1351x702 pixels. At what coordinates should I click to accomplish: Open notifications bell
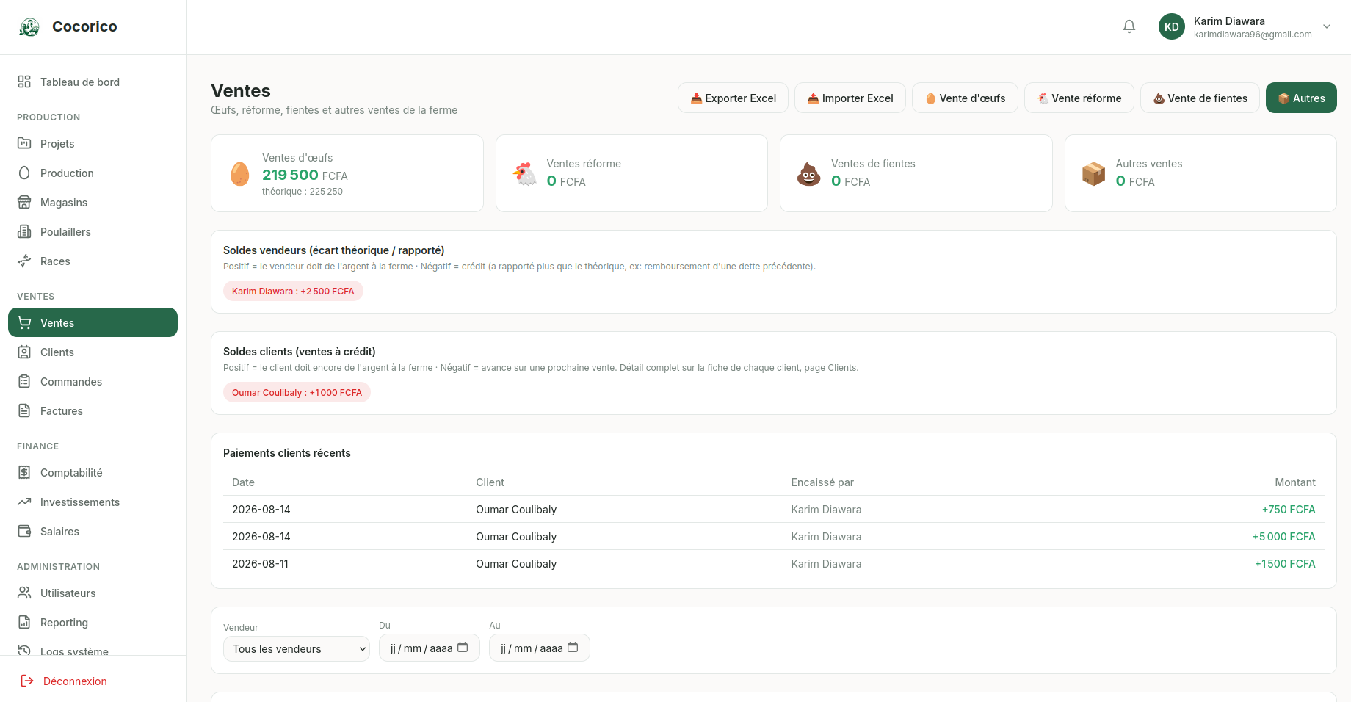1129,26
